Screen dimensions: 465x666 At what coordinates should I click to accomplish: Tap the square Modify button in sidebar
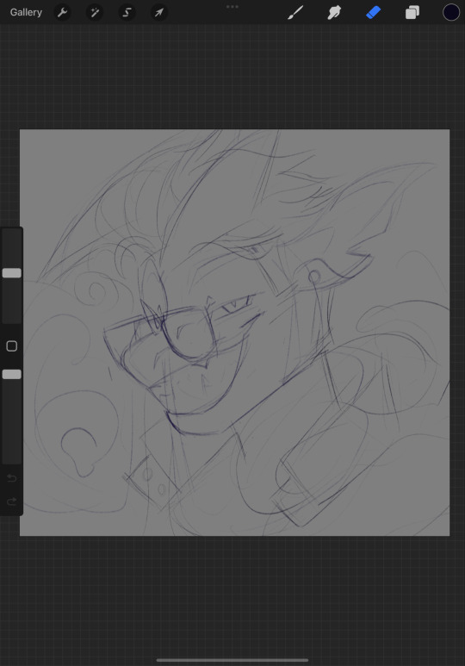coord(12,345)
